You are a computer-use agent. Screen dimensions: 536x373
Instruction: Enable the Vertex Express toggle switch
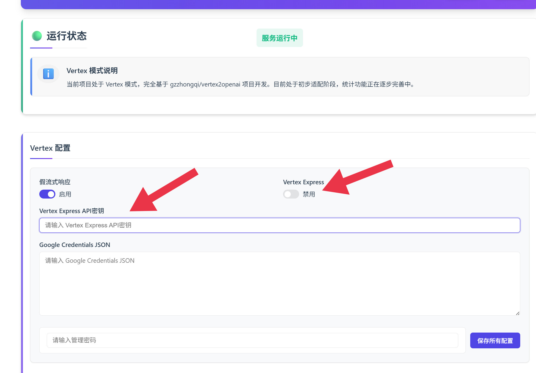click(291, 194)
